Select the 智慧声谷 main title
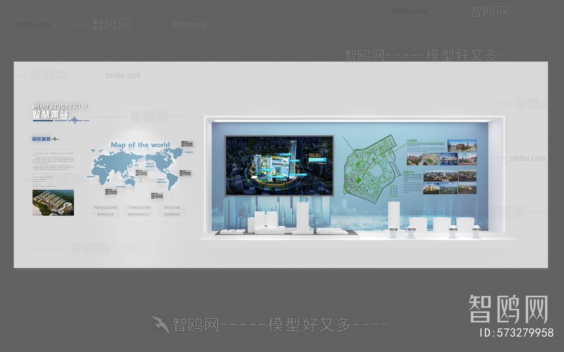The width and height of the screenshot is (564, 352). [50, 115]
